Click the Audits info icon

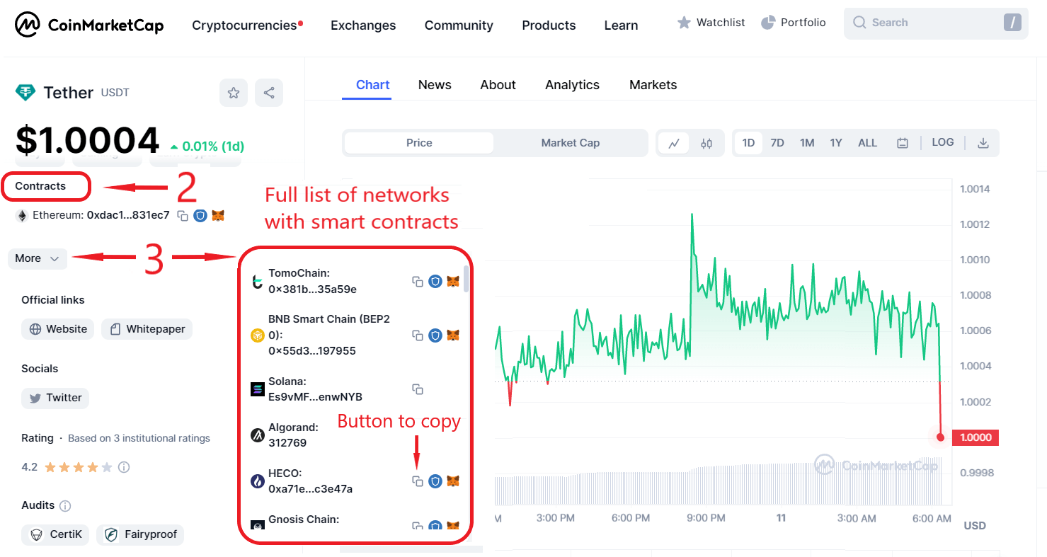(65, 506)
